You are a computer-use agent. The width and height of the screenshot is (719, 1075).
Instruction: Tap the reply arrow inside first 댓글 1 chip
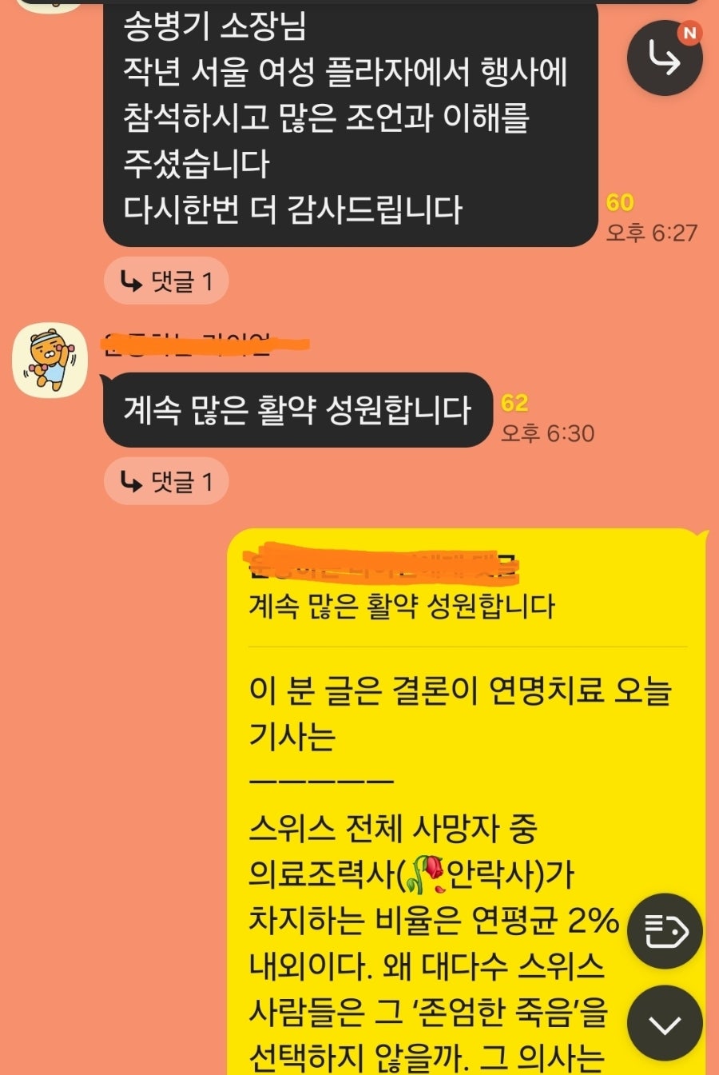coord(130,281)
